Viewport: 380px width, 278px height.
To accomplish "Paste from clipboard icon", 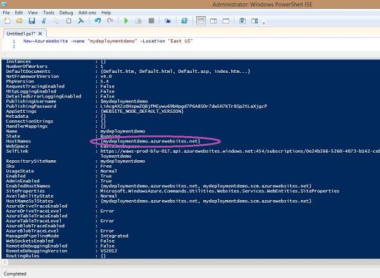I will 68,21.
